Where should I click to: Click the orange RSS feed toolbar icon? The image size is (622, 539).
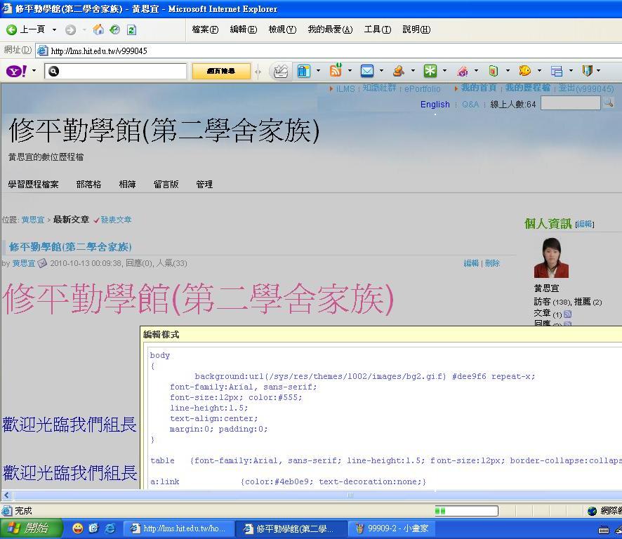click(336, 70)
